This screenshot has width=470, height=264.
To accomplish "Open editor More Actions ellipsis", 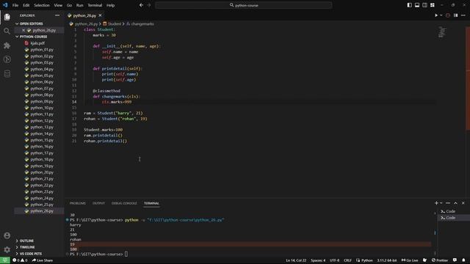I will click(463, 15).
